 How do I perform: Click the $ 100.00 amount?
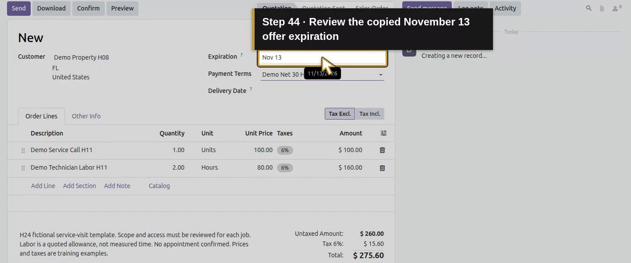351,150
